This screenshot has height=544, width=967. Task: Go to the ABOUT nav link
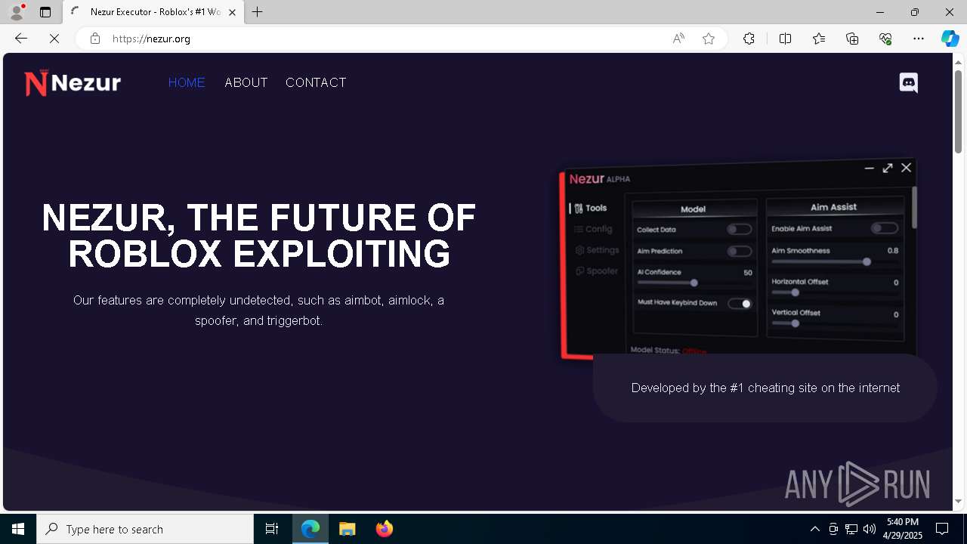tap(246, 82)
